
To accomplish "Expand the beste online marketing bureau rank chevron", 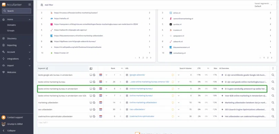I will pos(106,82).
